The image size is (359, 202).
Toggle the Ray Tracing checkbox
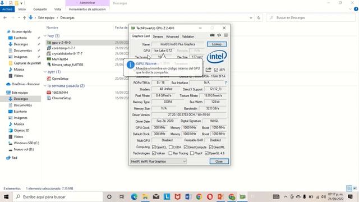(x=171, y=153)
